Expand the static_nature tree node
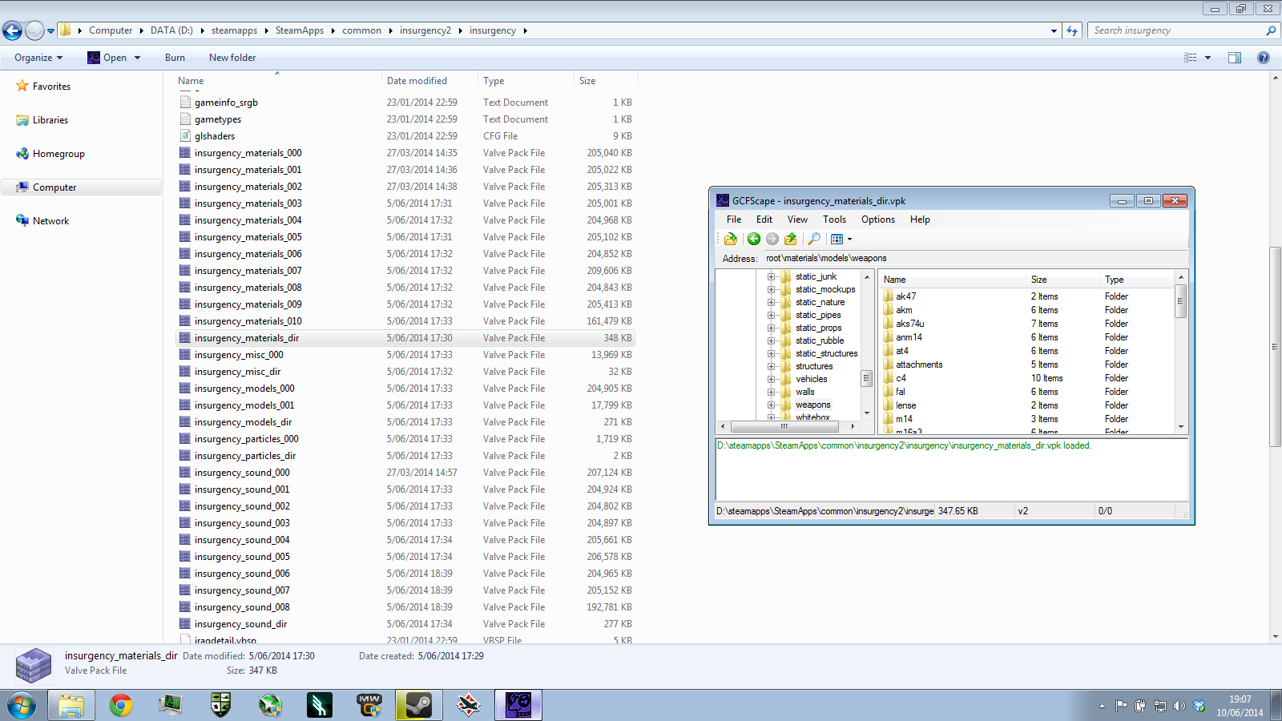 tap(771, 302)
